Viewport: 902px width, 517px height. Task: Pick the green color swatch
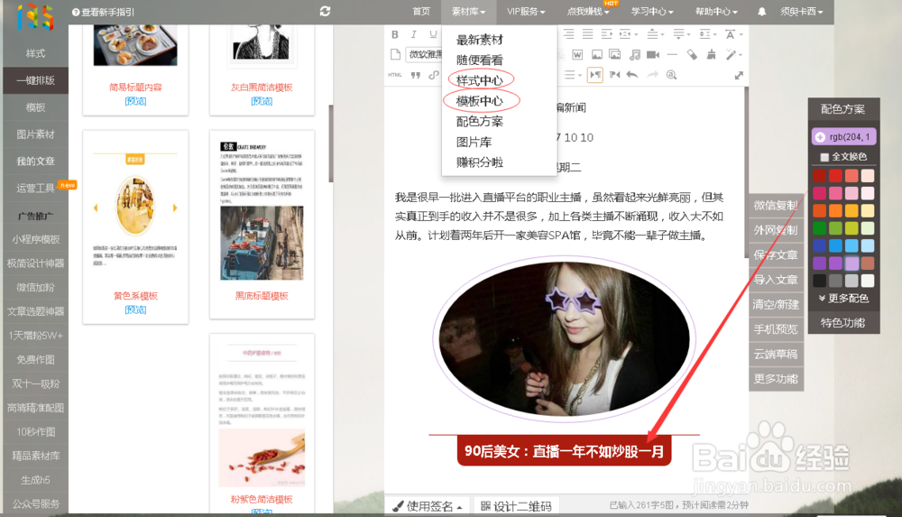pos(819,228)
